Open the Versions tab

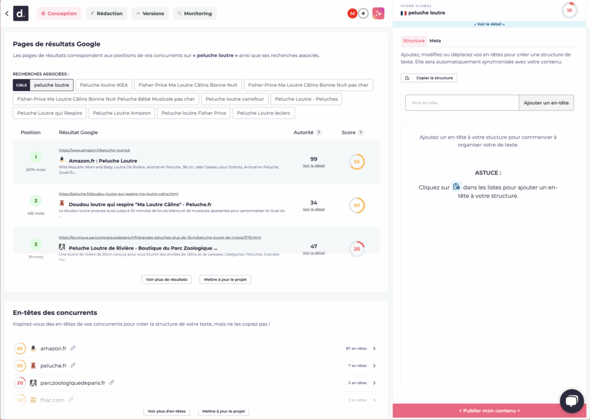coord(150,14)
